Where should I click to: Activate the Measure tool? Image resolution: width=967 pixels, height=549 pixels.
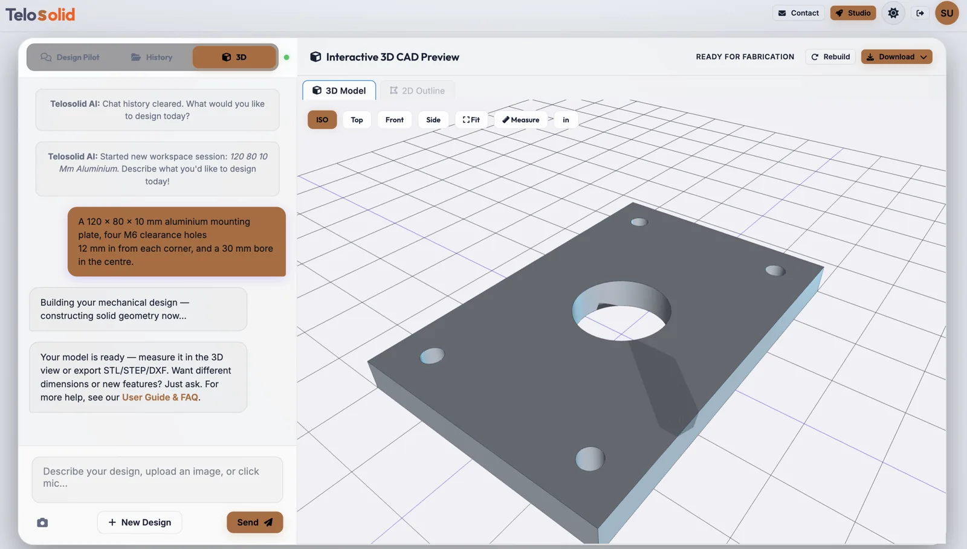(520, 120)
